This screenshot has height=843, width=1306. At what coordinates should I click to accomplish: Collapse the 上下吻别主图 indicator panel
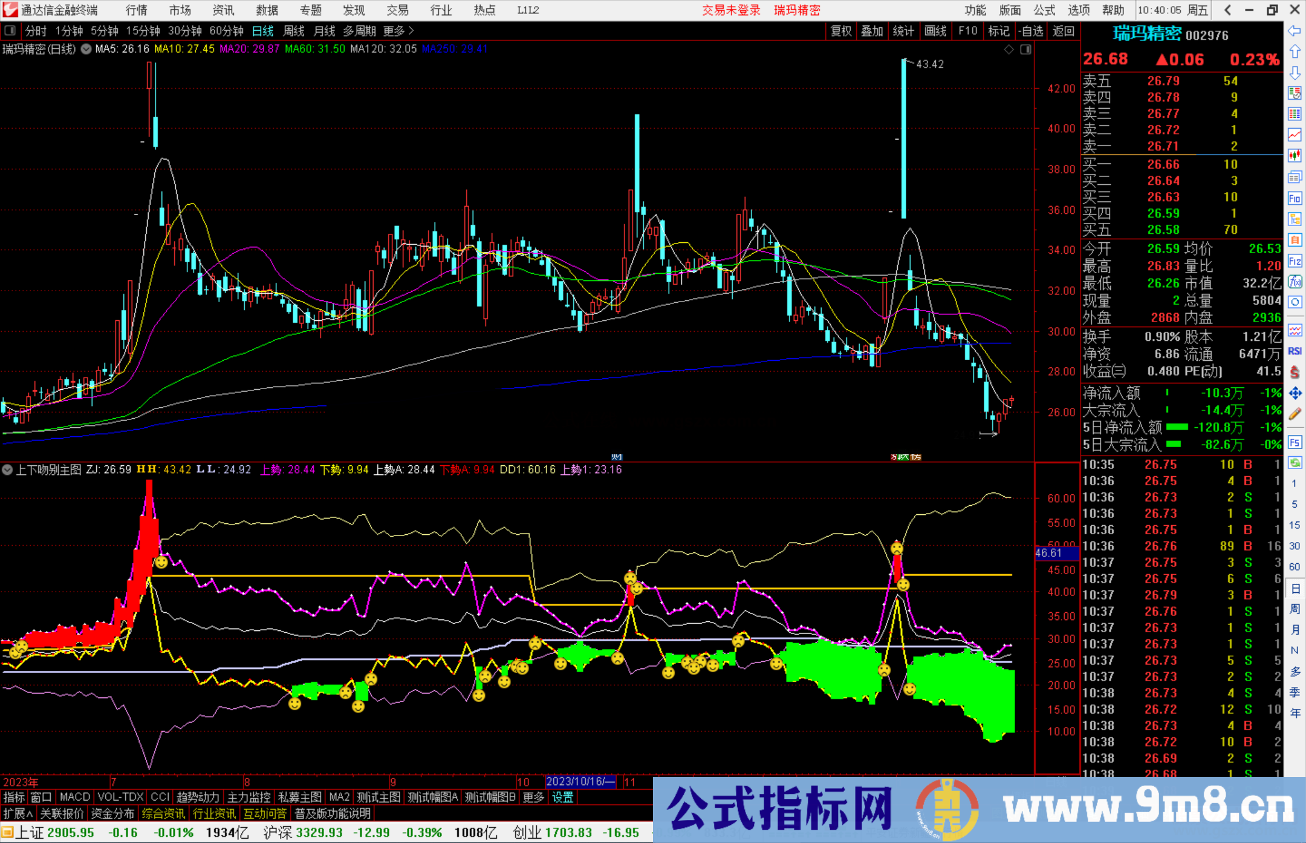click(x=7, y=470)
